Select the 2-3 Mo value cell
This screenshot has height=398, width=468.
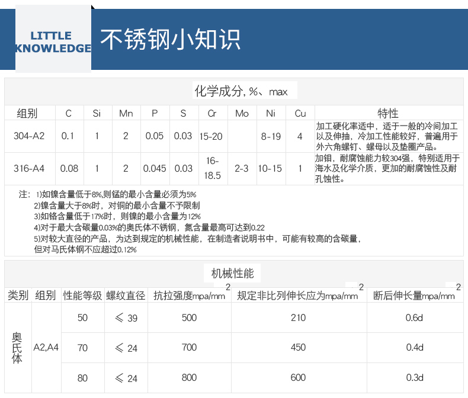[242, 168]
